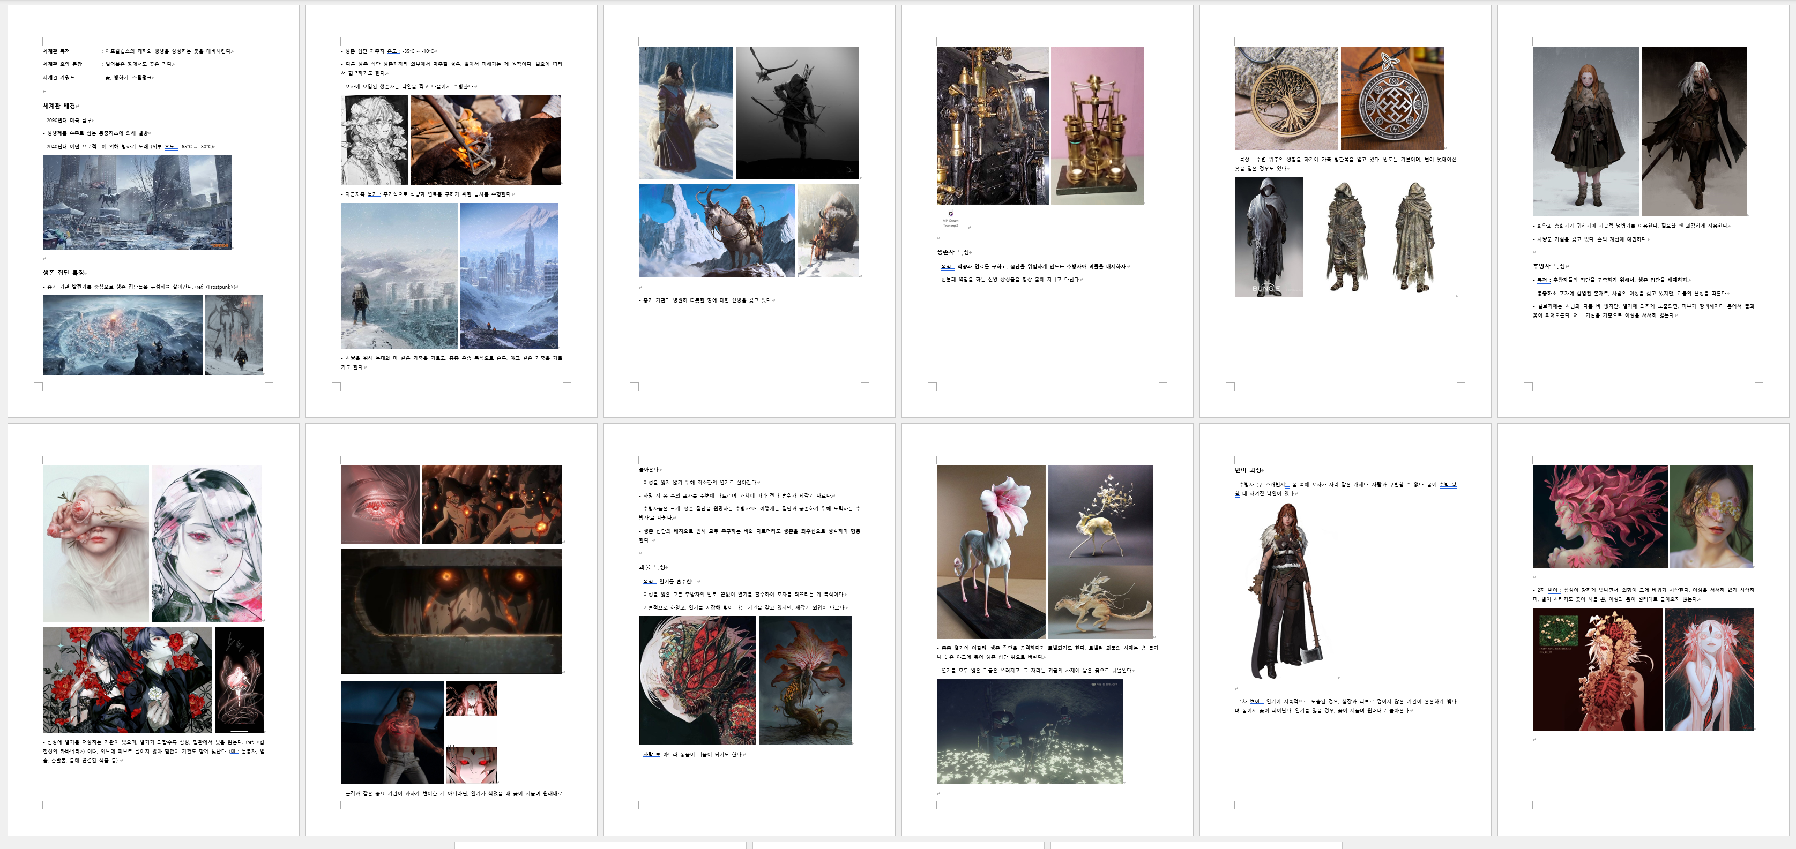This screenshot has width=1796, height=849.
Task: Select the woman with white wolf image
Action: point(686,113)
